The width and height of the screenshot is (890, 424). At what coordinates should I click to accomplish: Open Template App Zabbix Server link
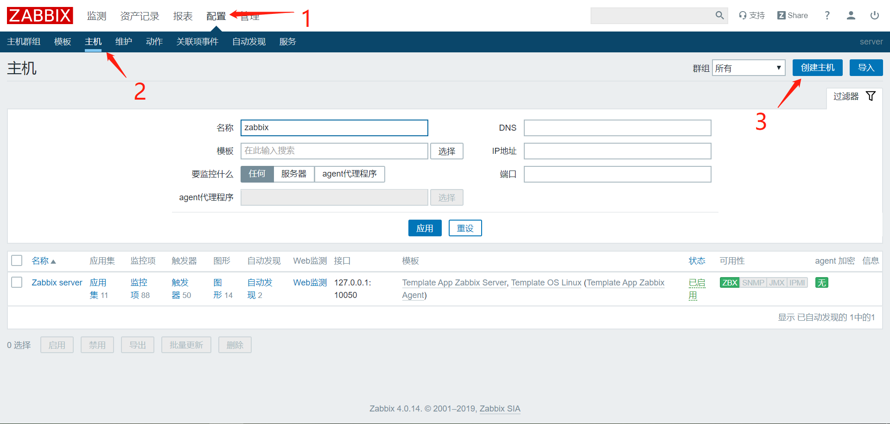click(x=455, y=283)
